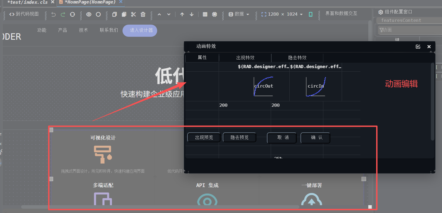The width and height of the screenshot is (442, 213).
Task: Click the 多端适配 devices icon
Action: 103,199
